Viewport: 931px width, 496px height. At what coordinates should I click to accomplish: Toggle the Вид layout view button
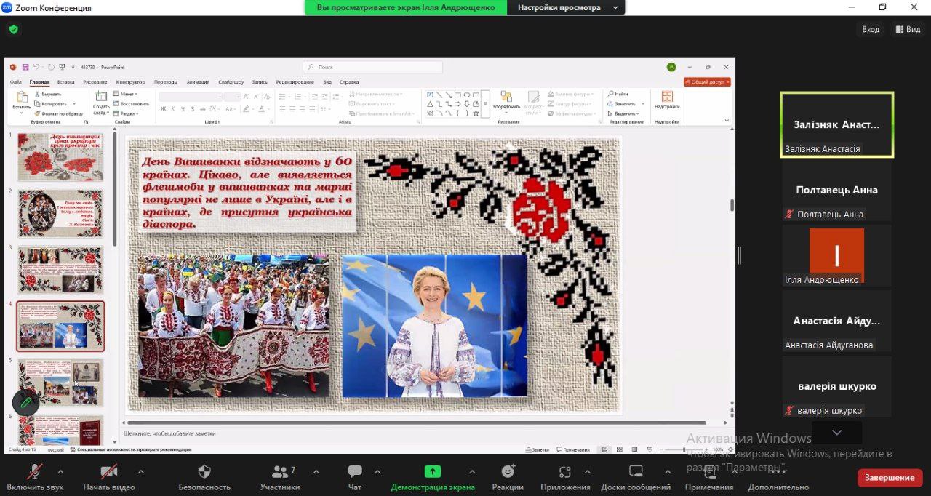point(908,29)
